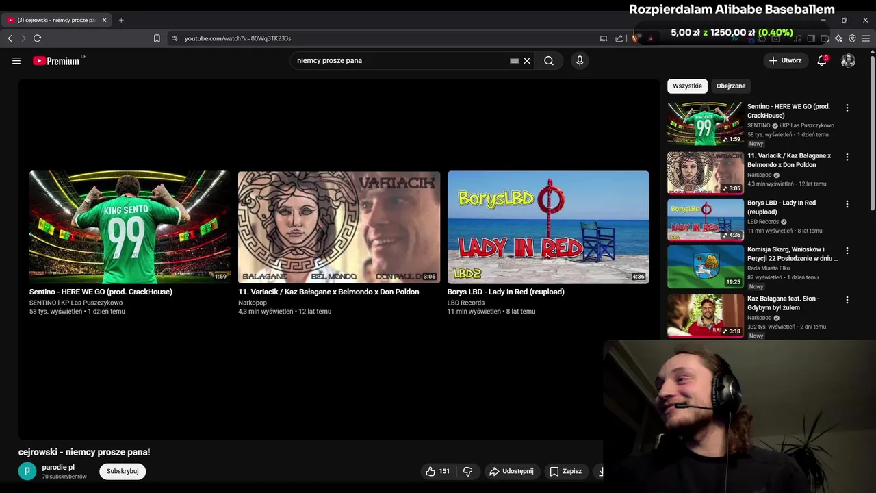Like the video with thumbs up
876x493 pixels.
tap(437, 471)
